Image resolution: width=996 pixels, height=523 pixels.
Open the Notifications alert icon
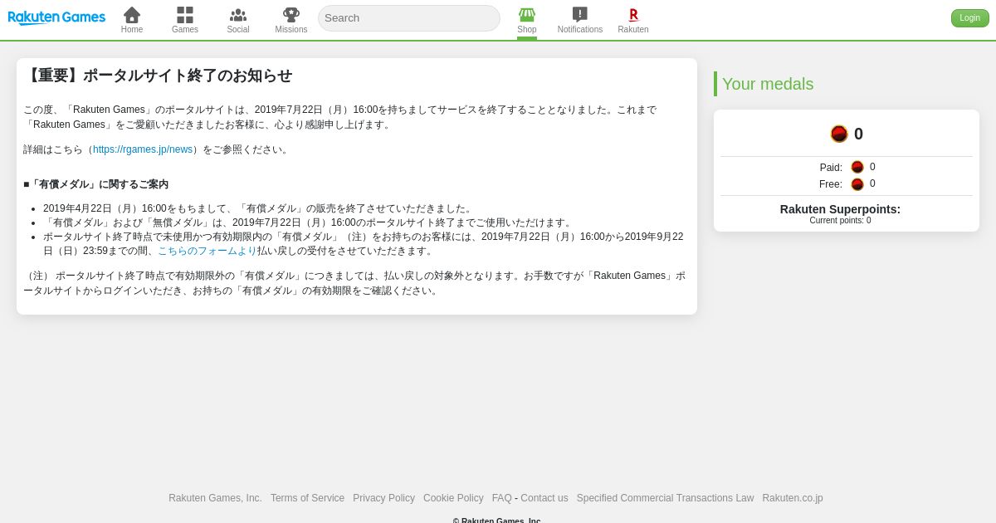click(x=580, y=15)
